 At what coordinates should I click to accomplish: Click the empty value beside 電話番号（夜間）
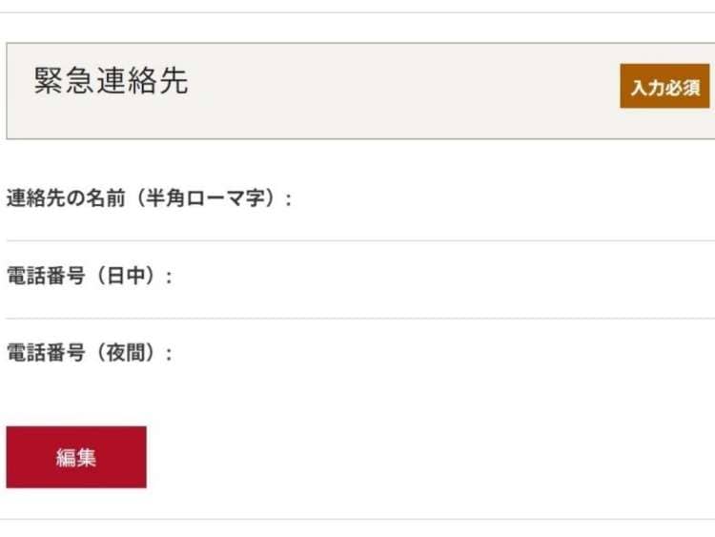pos(429,354)
